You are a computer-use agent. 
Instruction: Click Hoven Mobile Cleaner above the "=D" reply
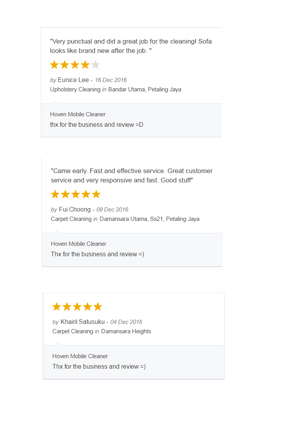78,114
